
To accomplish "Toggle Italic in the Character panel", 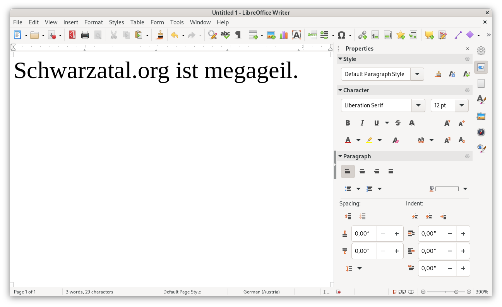I will pyautogui.click(x=362, y=123).
